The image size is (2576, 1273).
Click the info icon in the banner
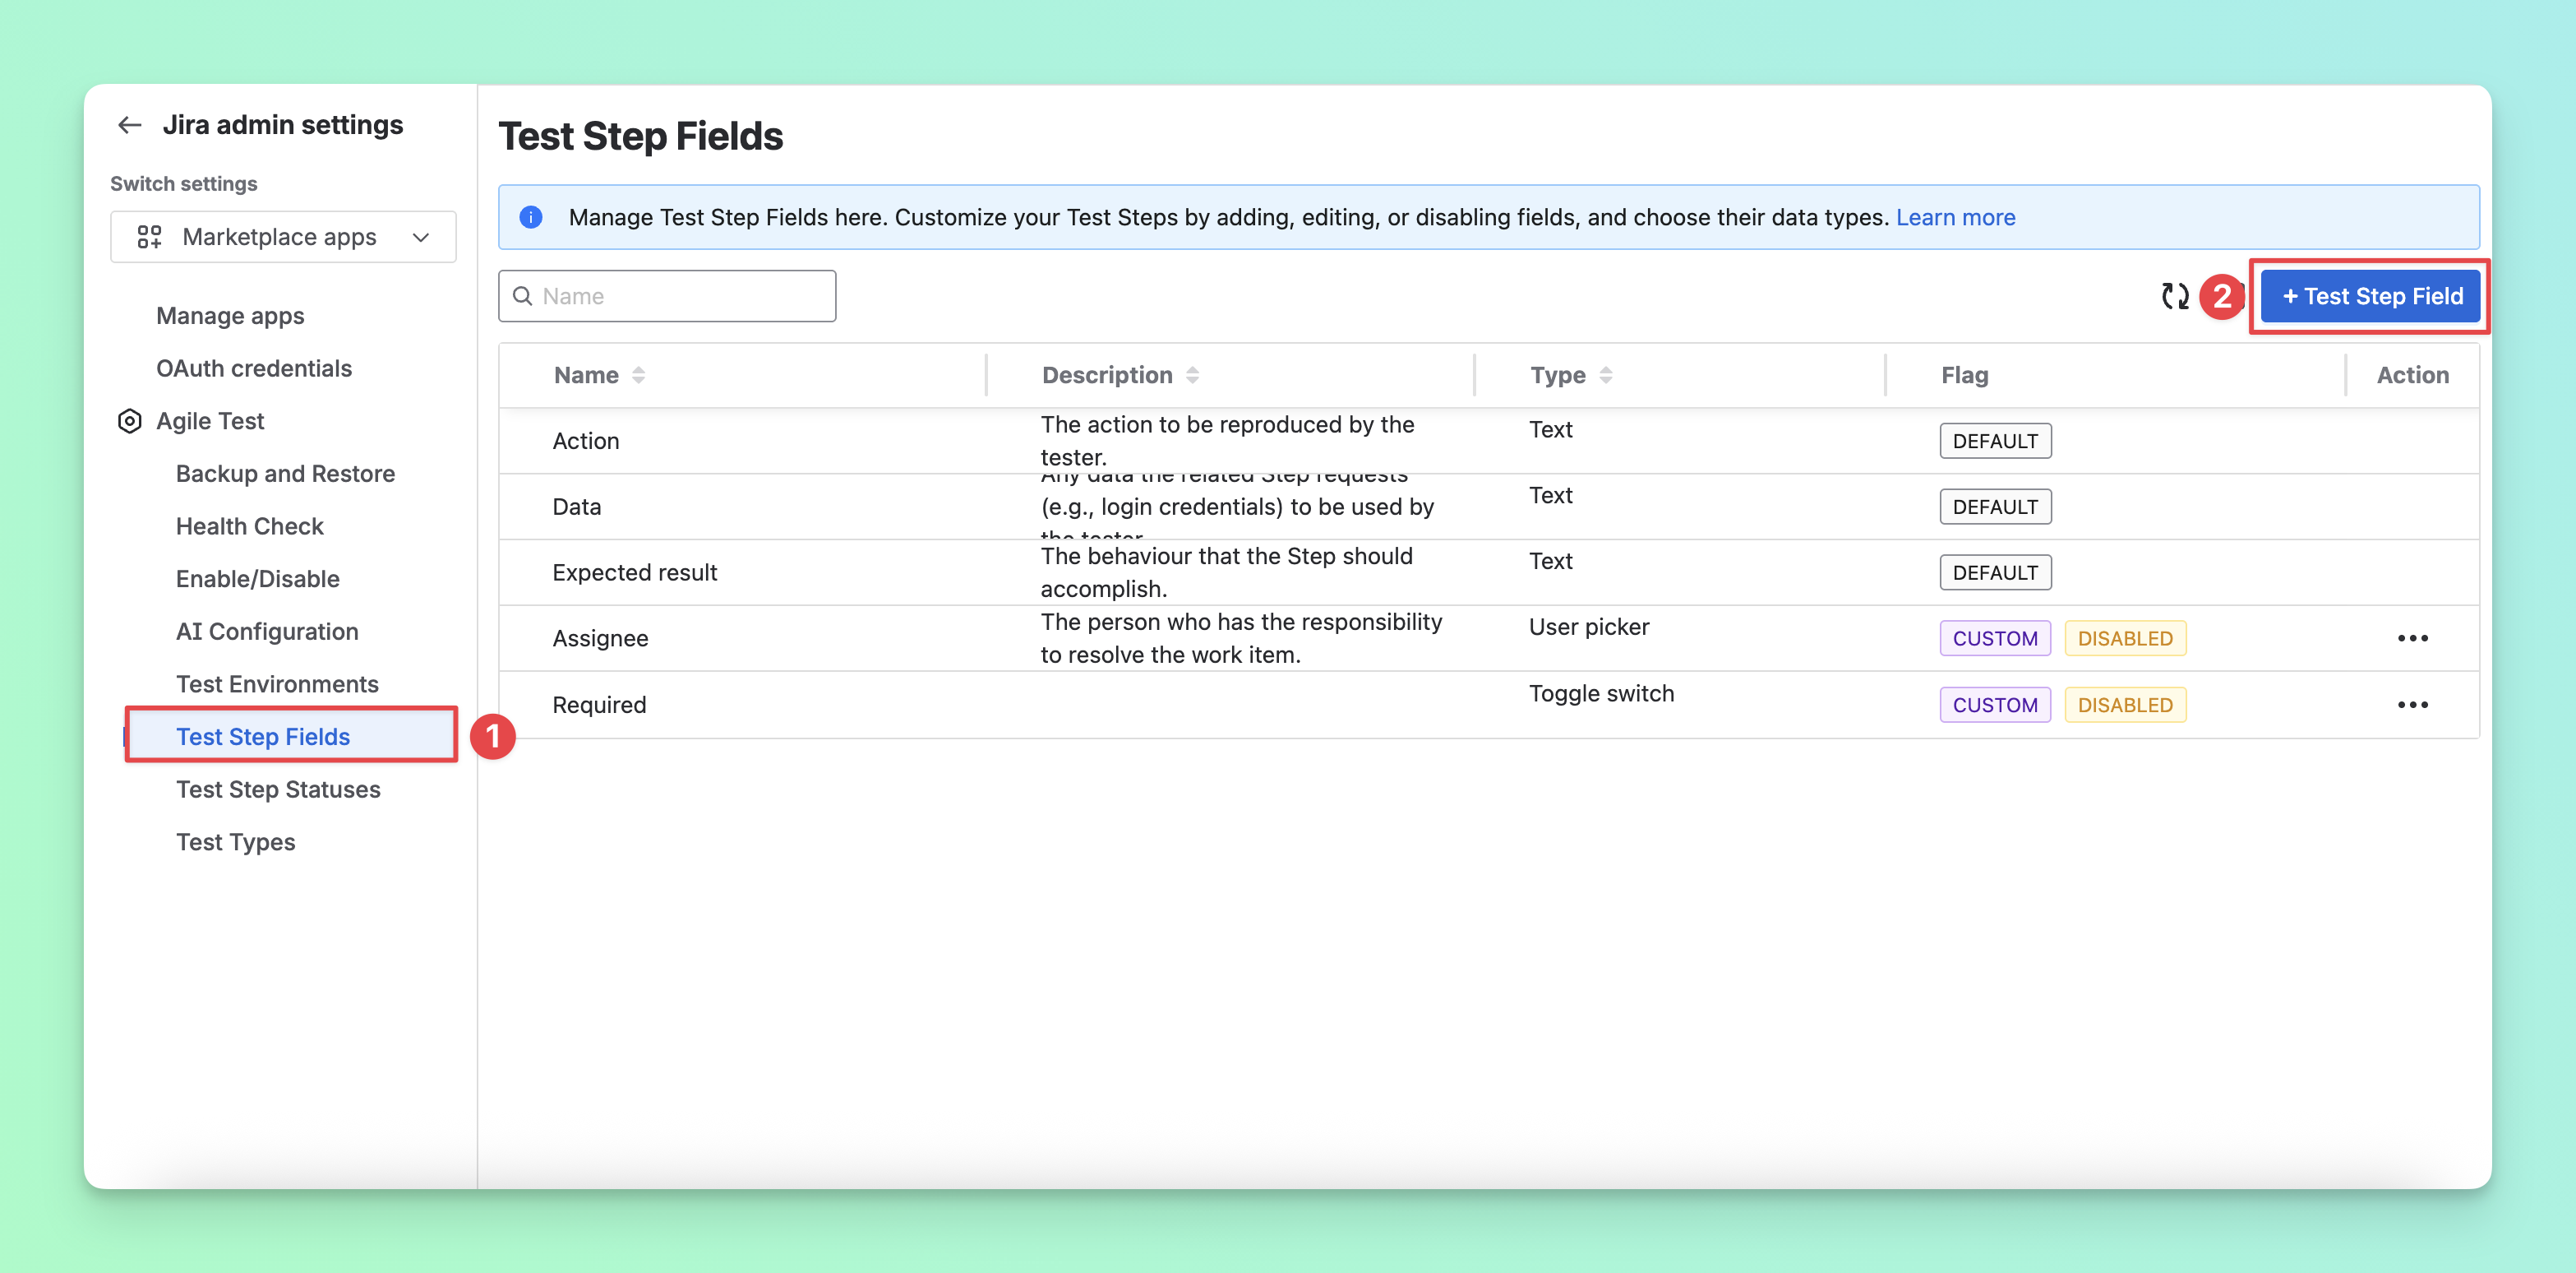(x=531, y=217)
